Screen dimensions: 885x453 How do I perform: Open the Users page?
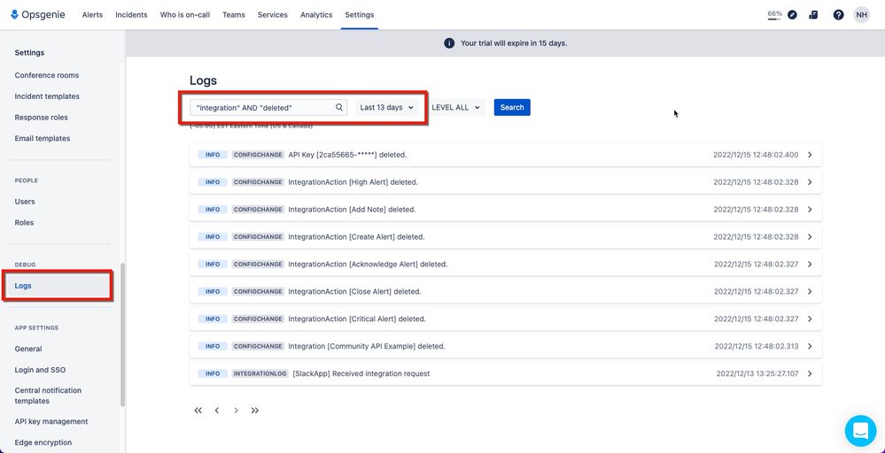pos(25,201)
